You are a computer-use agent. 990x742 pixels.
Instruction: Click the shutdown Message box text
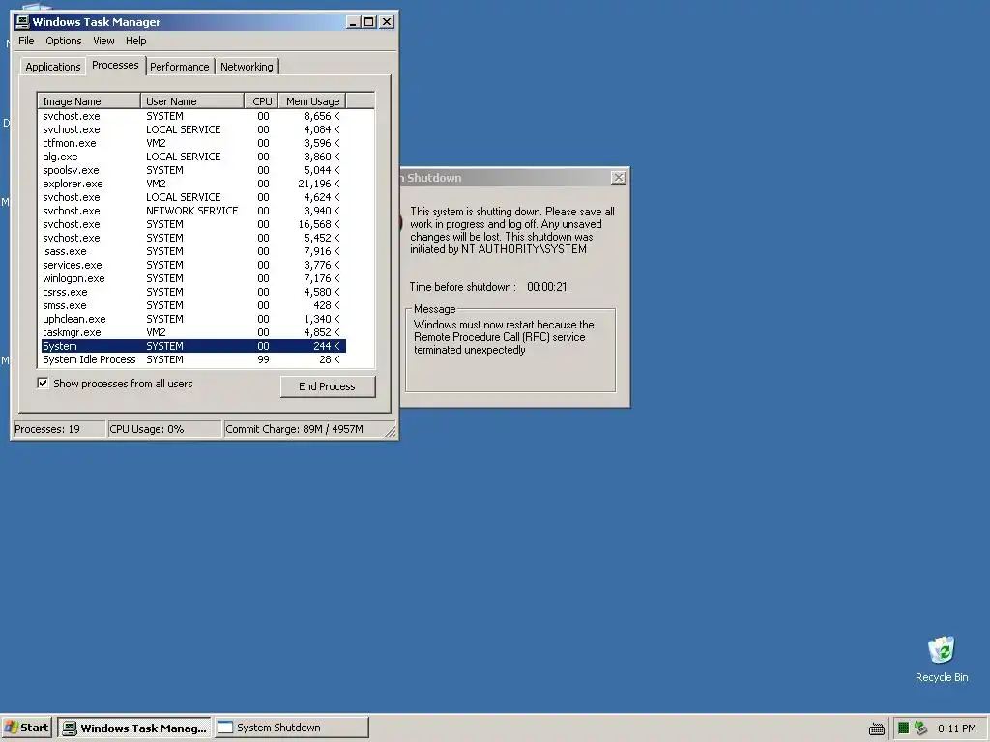(x=504, y=337)
